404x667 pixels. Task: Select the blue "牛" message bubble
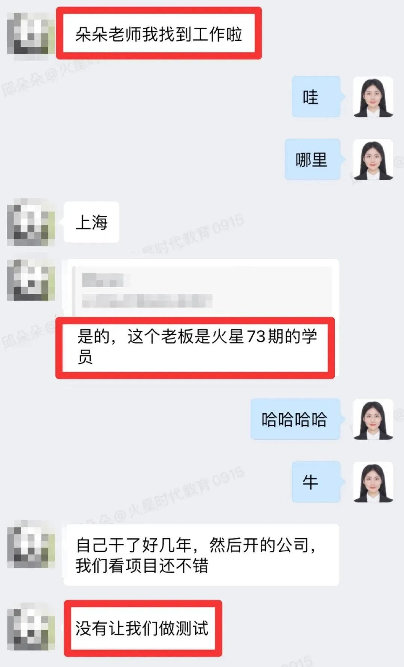[x=316, y=482]
